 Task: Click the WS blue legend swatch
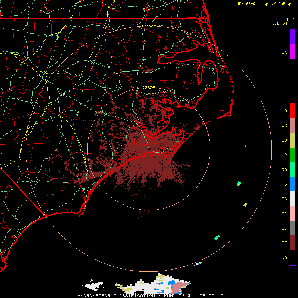click(292, 184)
